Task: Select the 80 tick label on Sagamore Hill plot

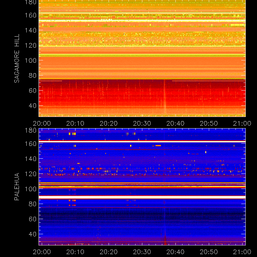Action: pos(32,75)
